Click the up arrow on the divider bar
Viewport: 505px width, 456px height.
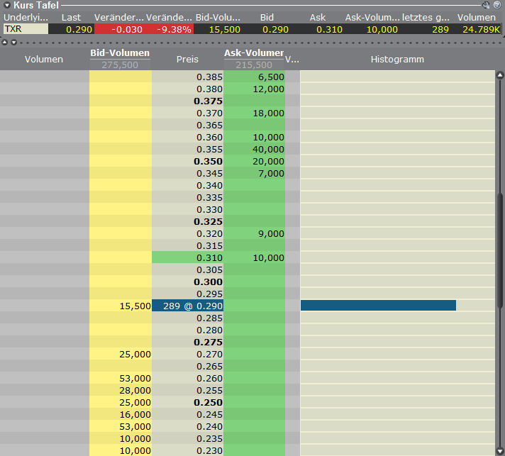point(5,43)
